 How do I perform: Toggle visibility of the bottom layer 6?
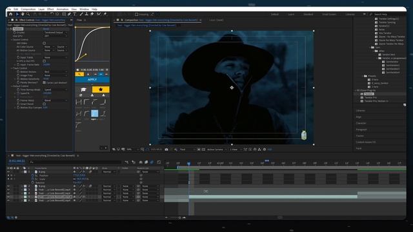point(8,200)
